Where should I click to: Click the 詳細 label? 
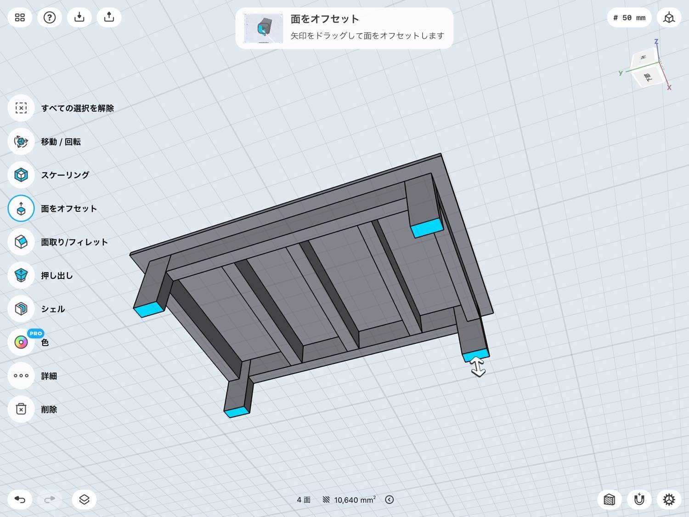tap(49, 376)
